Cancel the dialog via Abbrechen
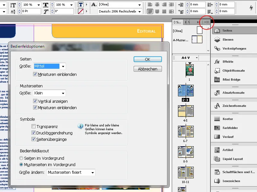 (x=147, y=68)
